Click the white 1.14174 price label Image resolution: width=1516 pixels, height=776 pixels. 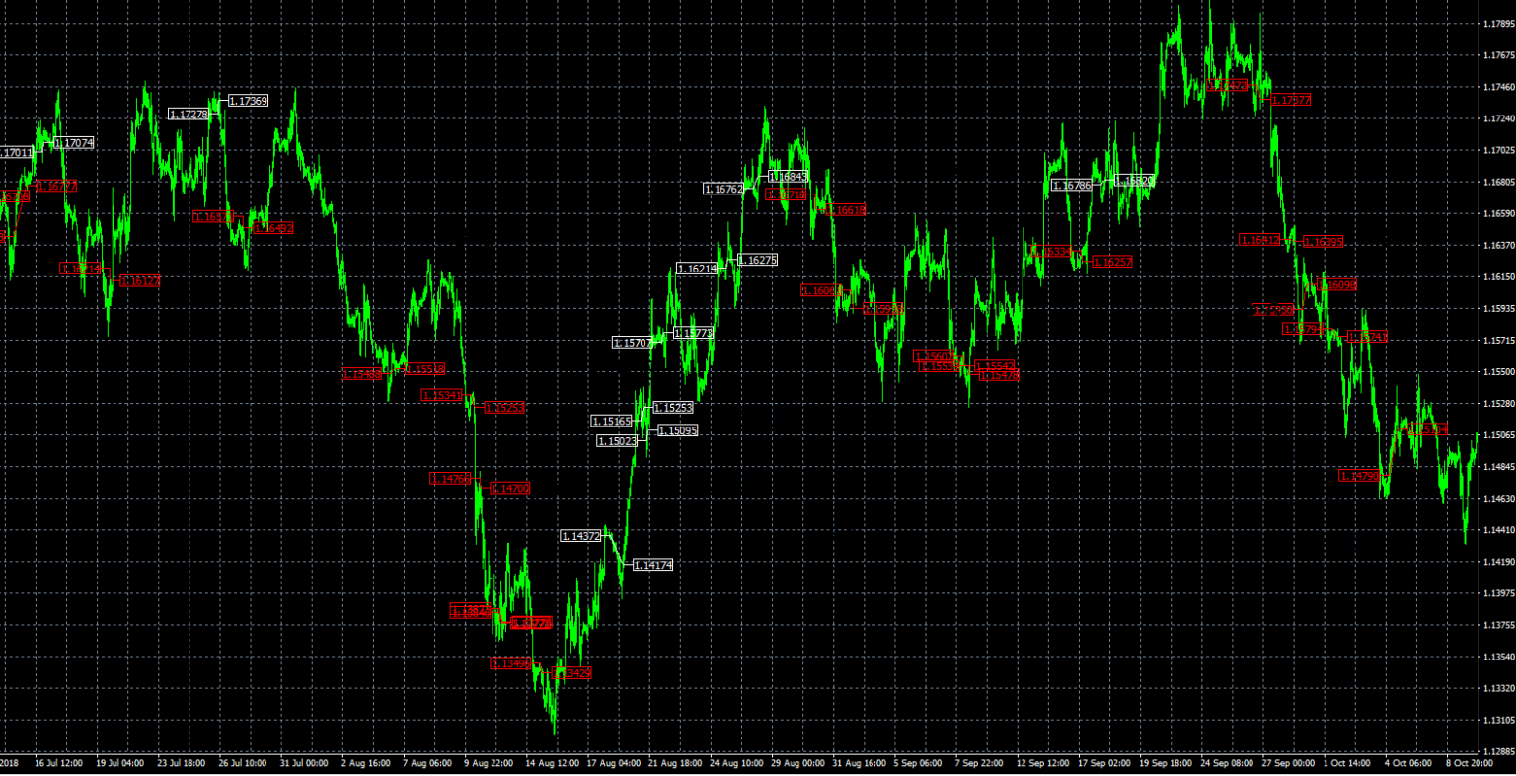pyautogui.click(x=652, y=565)
